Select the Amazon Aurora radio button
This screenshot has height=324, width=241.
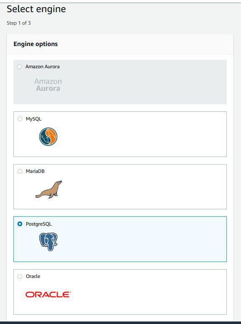(19, 67)
